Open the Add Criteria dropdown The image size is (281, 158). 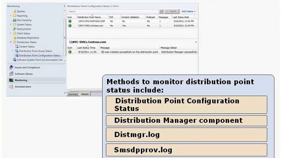[188, 11]
